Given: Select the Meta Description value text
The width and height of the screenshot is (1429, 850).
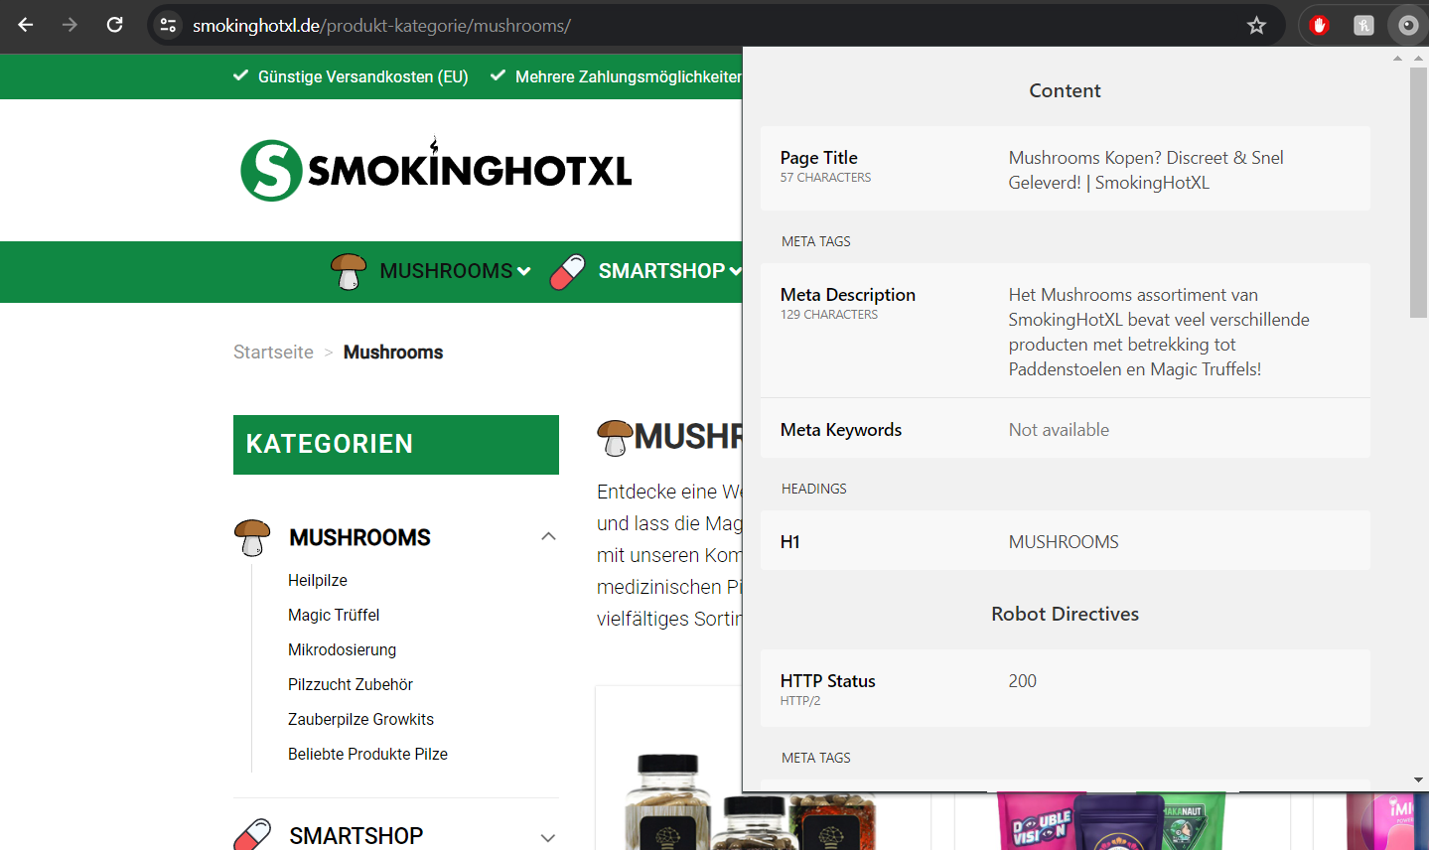Looking at the screenshot, I should click(1159, 332).
